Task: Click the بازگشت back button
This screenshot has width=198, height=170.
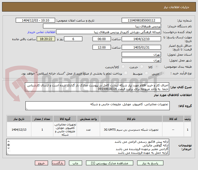Action: pos(58,163)
